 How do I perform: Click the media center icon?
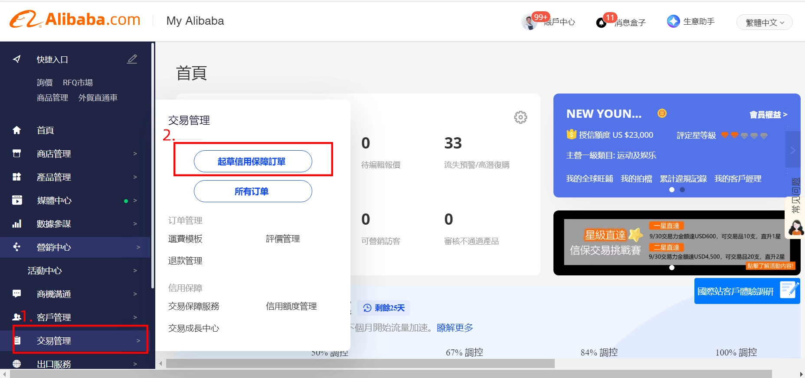coord(17,200)
